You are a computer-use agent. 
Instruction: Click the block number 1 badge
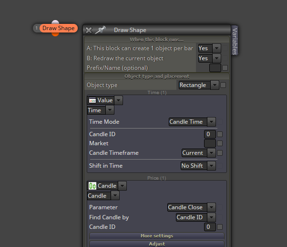(x=36, y=28)
